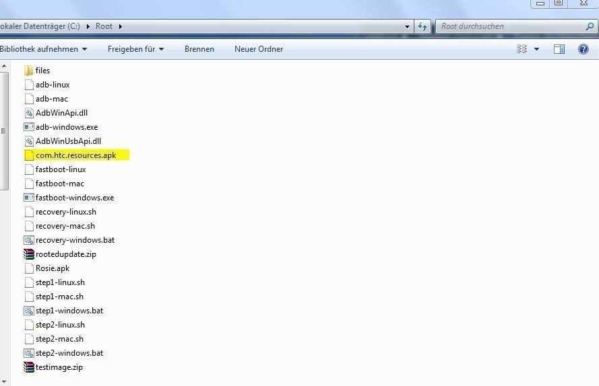The height and width of the screenshot is (386, 599).
Task: Select the step1-linux.sh file icon
Action: 29,282
